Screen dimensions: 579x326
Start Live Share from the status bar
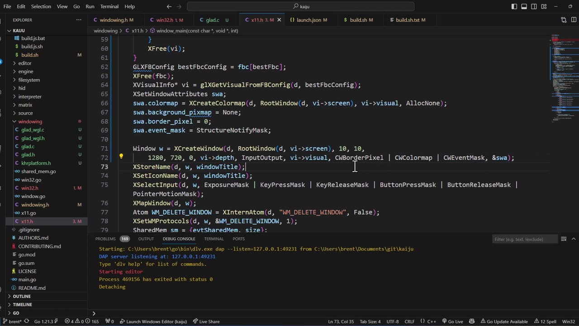pyautogui.click(x=206, y=321)
